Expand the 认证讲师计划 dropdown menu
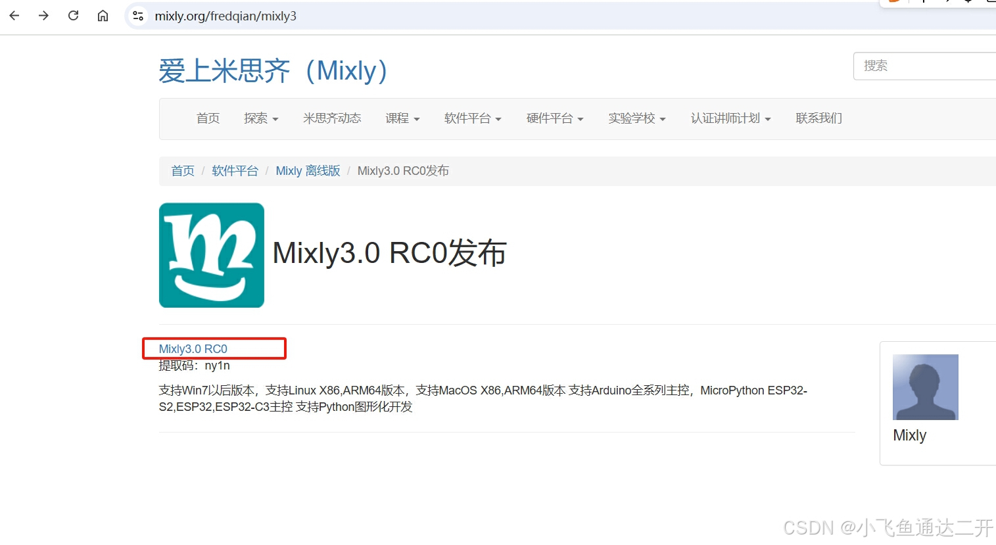The image size is (996, 545). (730, 118)
